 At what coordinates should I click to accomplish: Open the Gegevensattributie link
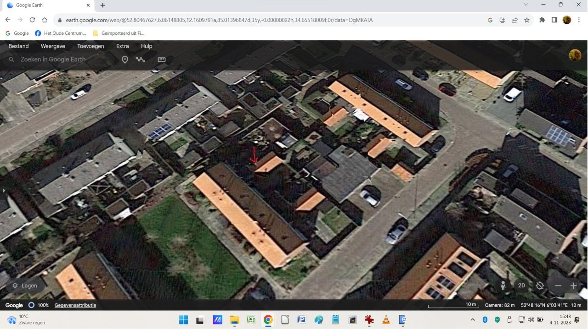(x=75, y=305)
